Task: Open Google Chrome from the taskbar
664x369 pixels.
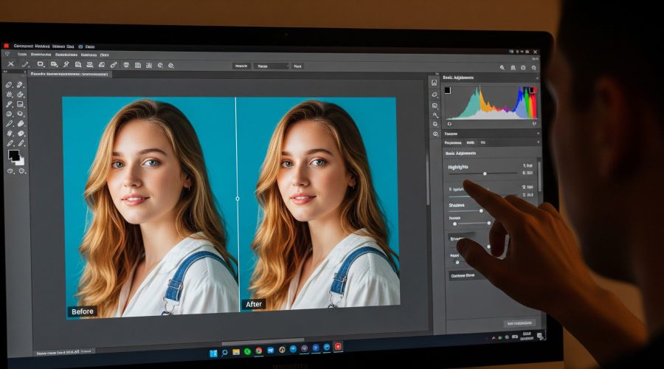Action: tap(259, 351)
